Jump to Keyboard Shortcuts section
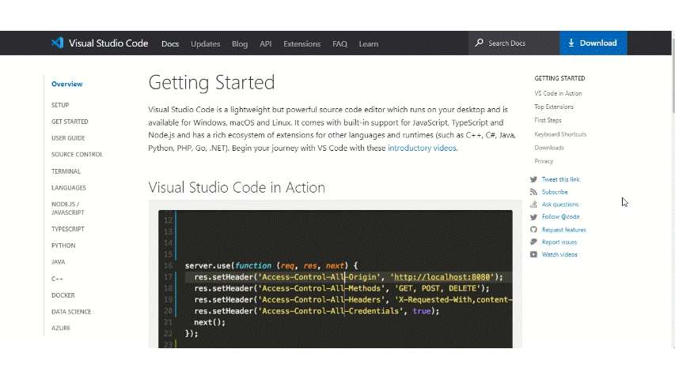The height and width of the screenshot is (379, 675). point(560,134)
